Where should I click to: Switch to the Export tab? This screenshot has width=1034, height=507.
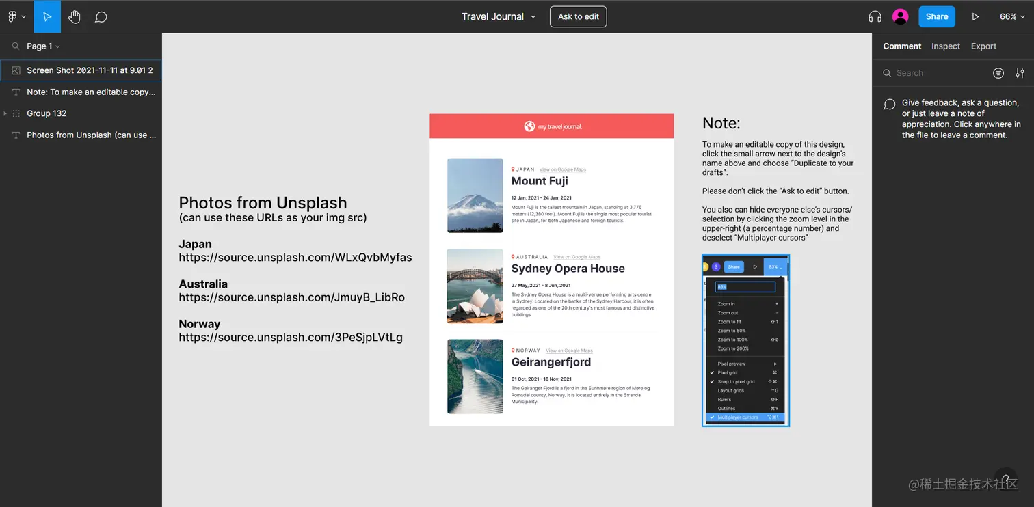click(983, 46)
